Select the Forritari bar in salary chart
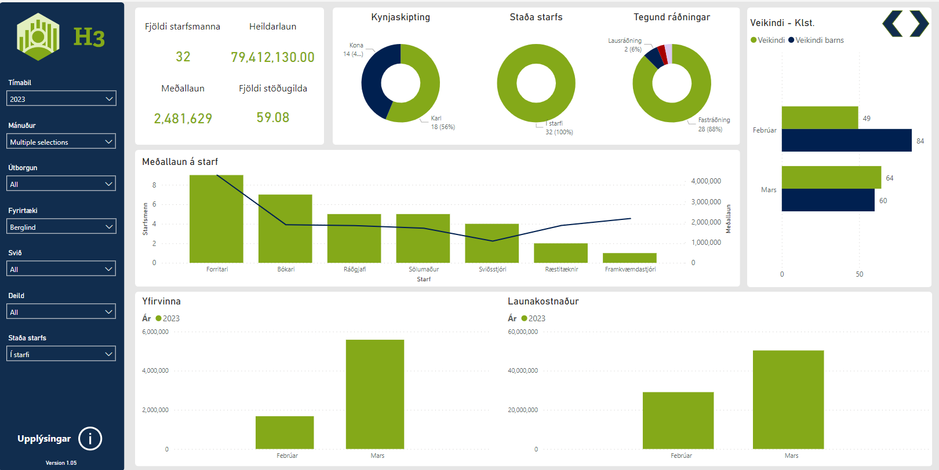This screenshot has height=470, width=939. click(x=216, y=219)
